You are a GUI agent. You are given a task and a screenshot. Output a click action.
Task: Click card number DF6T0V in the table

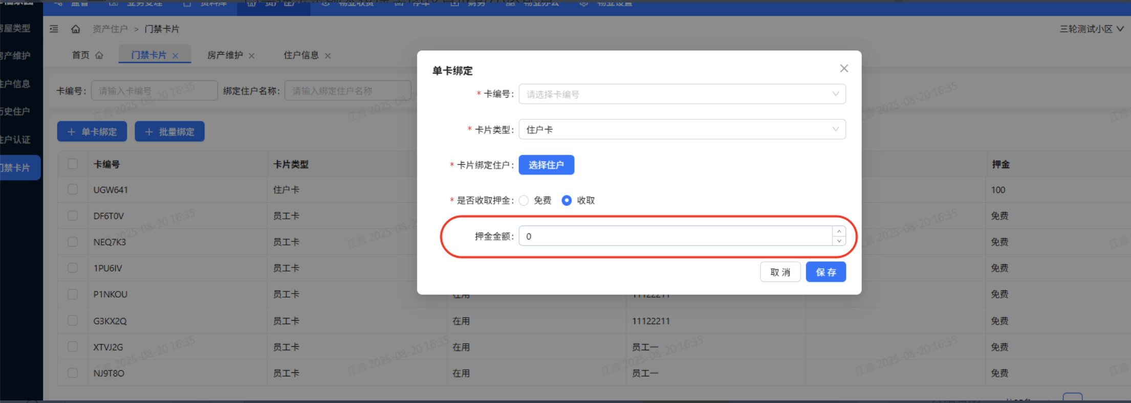click(x=108, y=216)
